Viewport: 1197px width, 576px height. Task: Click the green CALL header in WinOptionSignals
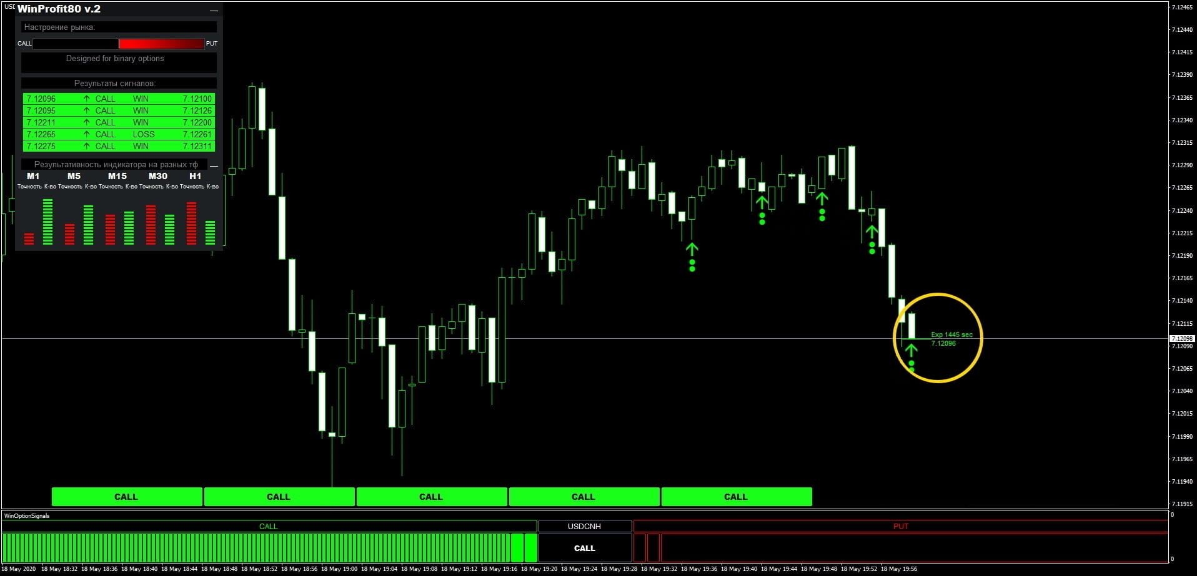pyautogui.click(x=269, y=526)
